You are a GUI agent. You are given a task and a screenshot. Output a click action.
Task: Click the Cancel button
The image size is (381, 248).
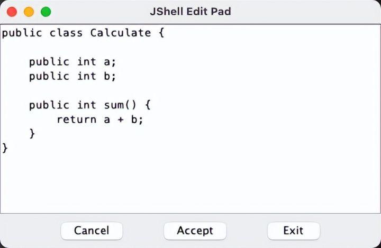coord(92,231)
